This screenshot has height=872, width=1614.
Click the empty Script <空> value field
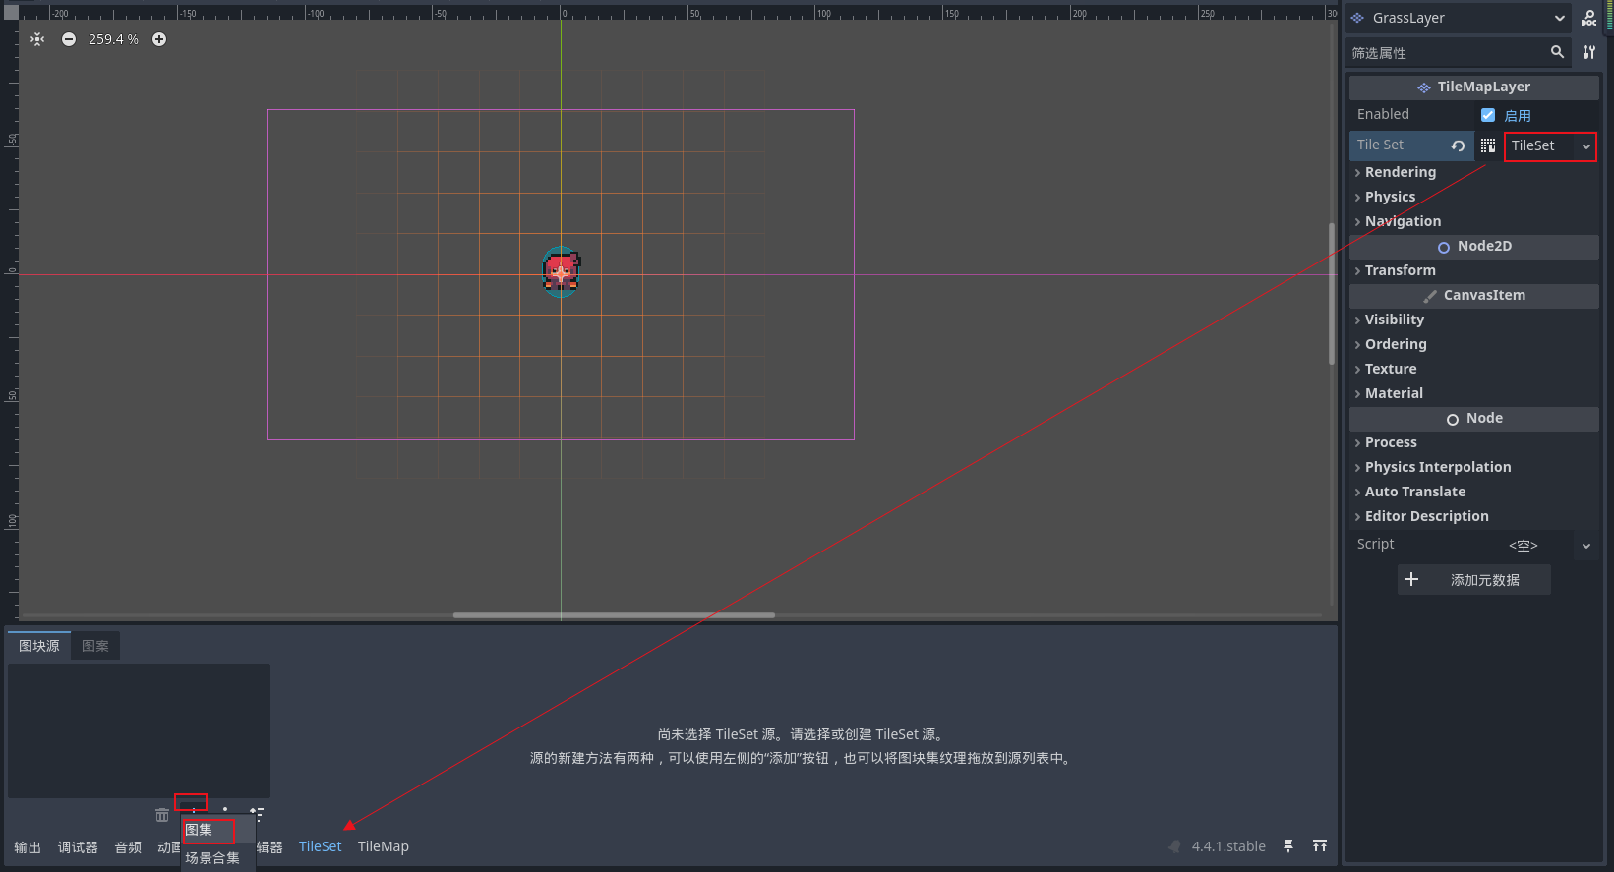click(1523, 546)
